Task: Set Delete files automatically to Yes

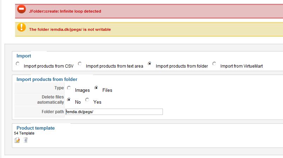Action: click(87, 99)
